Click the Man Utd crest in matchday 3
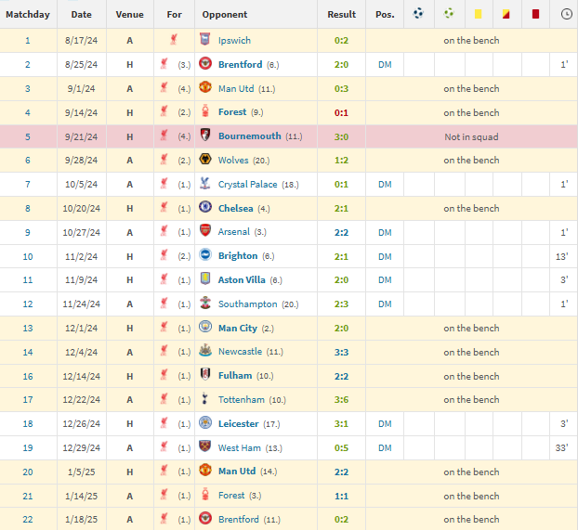Screen dimensions: 578x530 (205, 87)
